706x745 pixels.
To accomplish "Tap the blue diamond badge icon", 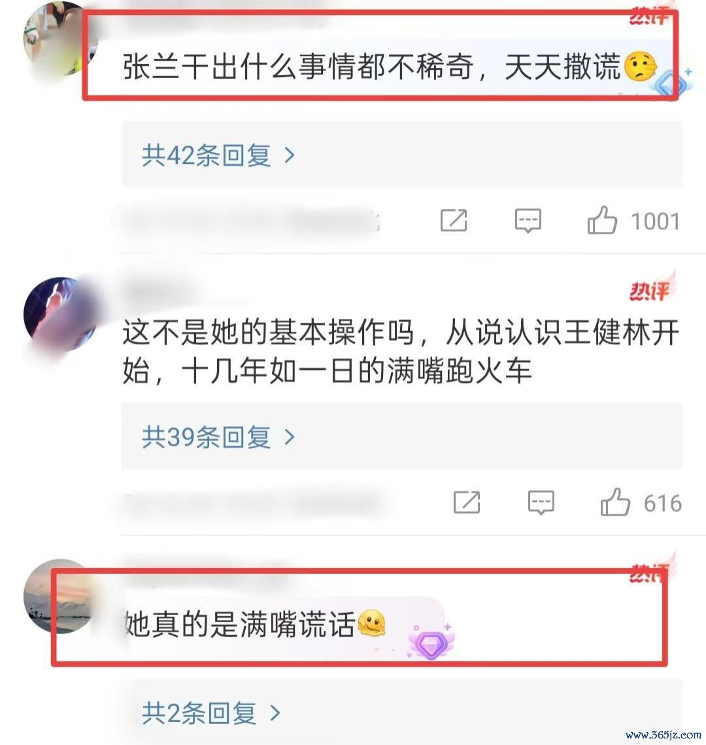I will click(672, 83).
